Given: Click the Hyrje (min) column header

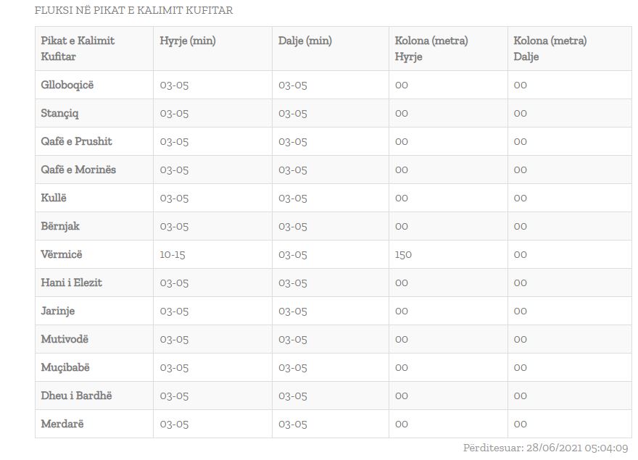Looking at the screenshot, I should pyautogui.click(x=188, y=41).
